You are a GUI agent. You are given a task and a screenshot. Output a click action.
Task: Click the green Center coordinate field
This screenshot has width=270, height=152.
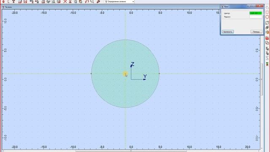click(256, 13)
